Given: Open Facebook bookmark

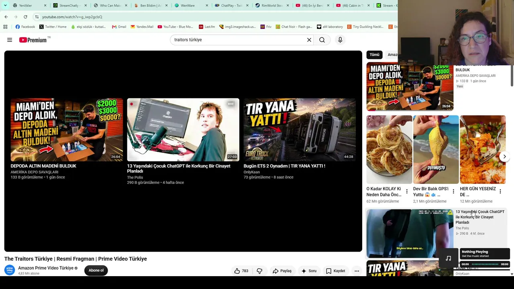Looking at the screenshot, I should click(x=25, y=27).
